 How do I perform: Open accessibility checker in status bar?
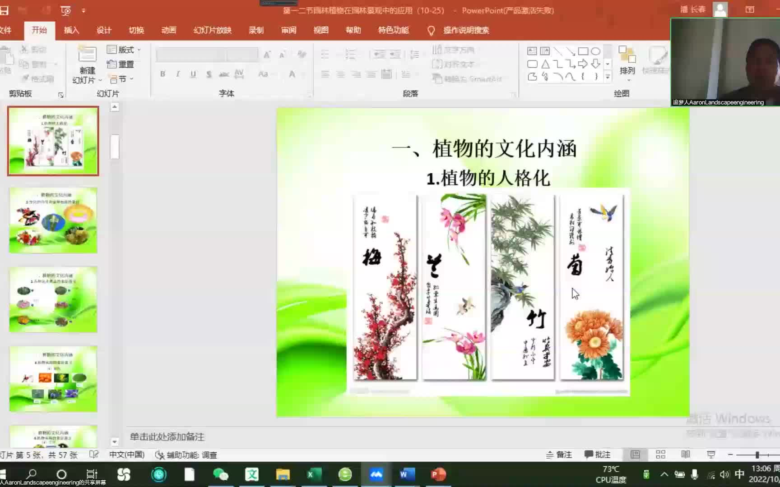[186, 455]
